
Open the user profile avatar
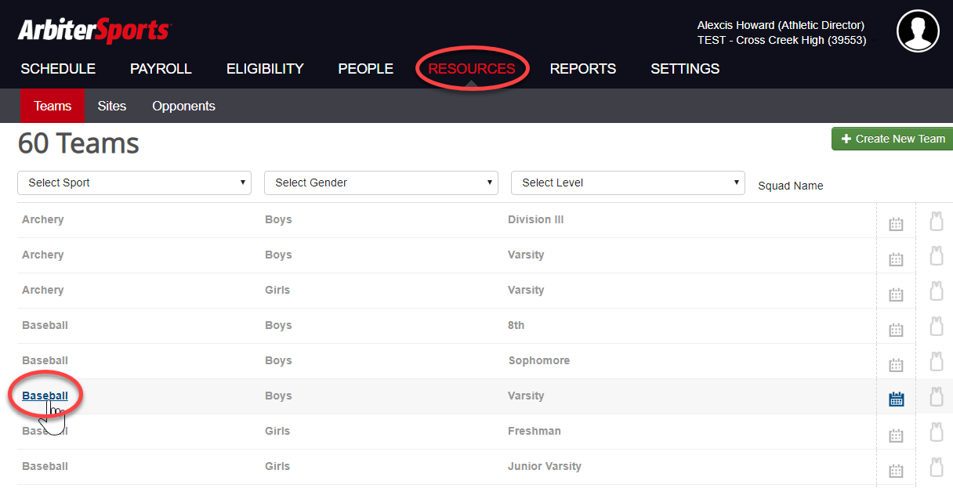click(x=918, y=31)
